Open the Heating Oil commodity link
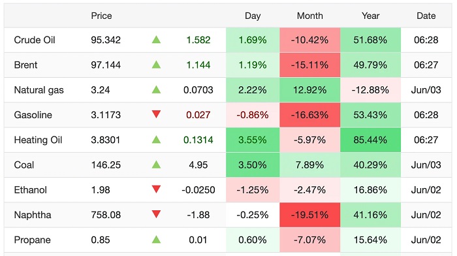457x256 pixels. [x=38, y=140]
